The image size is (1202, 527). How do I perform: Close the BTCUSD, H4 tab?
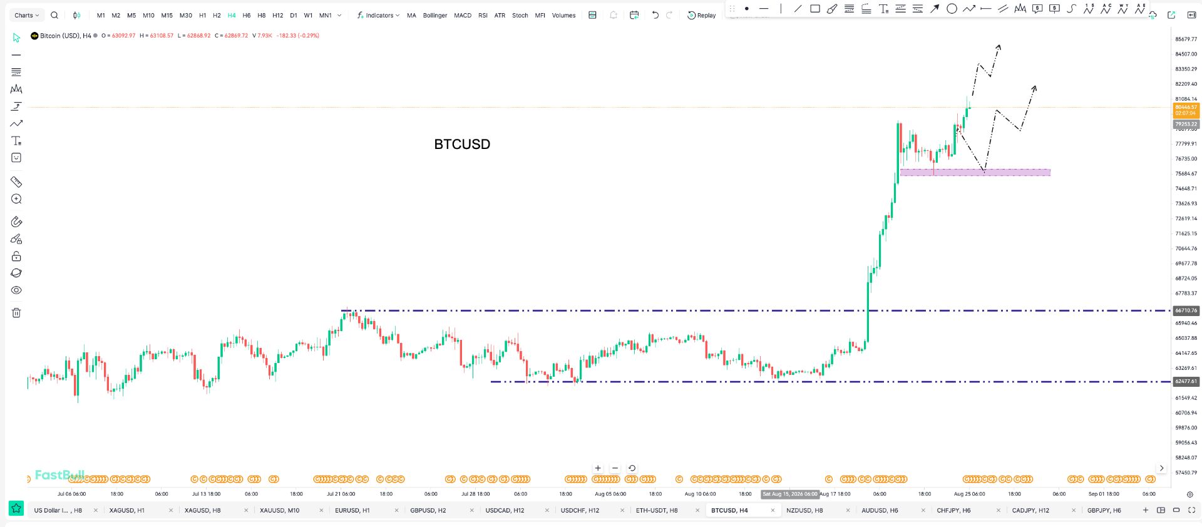pos(773,510)
